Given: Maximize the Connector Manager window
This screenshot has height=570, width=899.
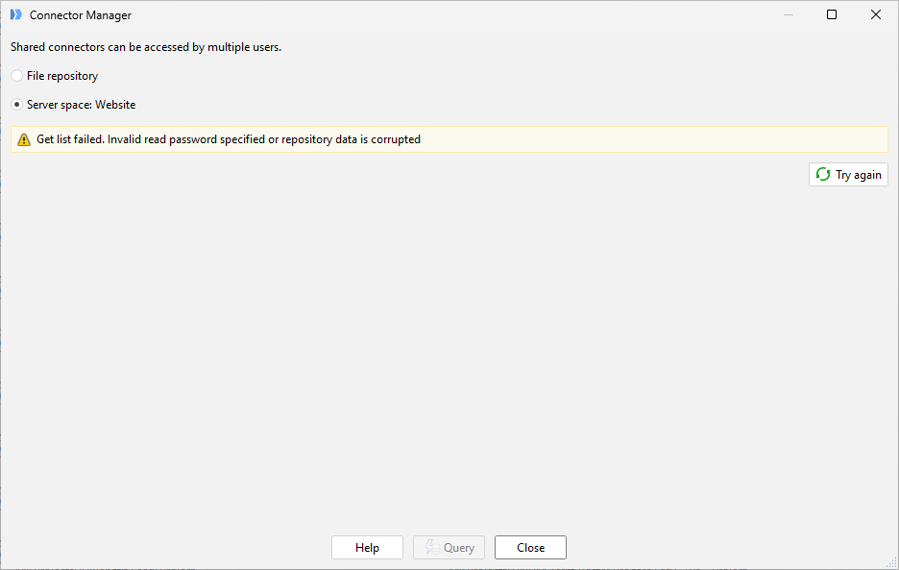Looking at the screenshot, I should click(x=832, y=14).
